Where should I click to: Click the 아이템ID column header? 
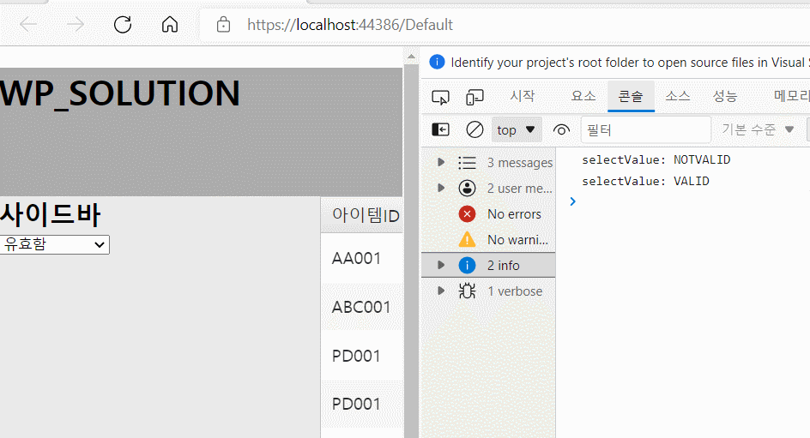361,214
